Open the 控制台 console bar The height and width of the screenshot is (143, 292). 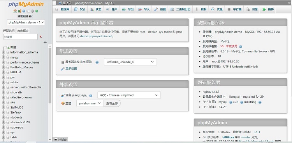(x=60, y=140)
